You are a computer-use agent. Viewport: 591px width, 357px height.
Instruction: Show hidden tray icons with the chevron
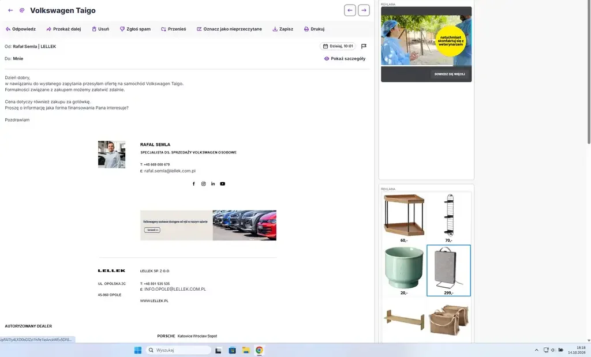[537, 350]
